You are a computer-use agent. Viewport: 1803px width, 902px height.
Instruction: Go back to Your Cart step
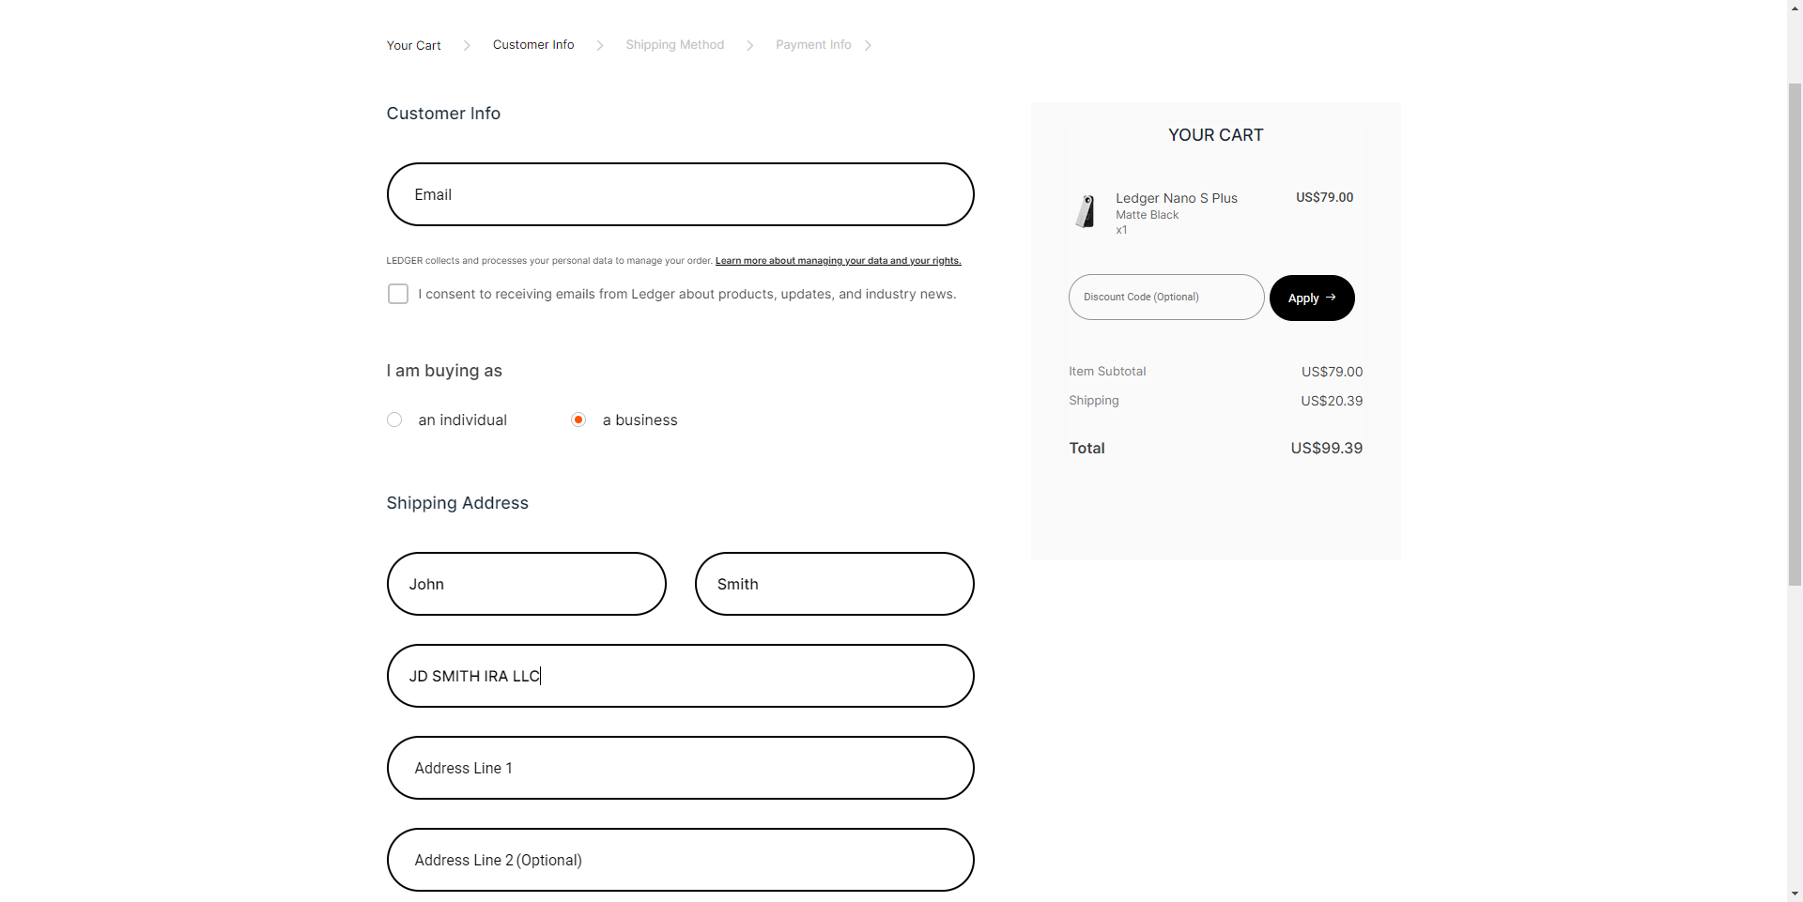click(413, 45)
